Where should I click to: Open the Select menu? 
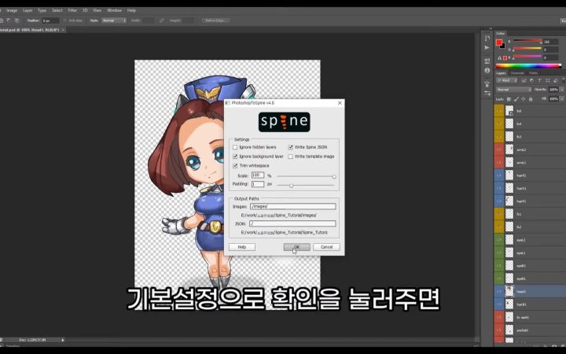pyautogui.click(x=57, y=10)
